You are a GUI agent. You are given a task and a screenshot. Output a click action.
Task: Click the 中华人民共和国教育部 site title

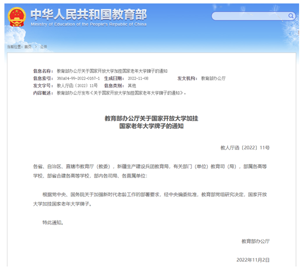pyautogui.click(x=88, y=15)
